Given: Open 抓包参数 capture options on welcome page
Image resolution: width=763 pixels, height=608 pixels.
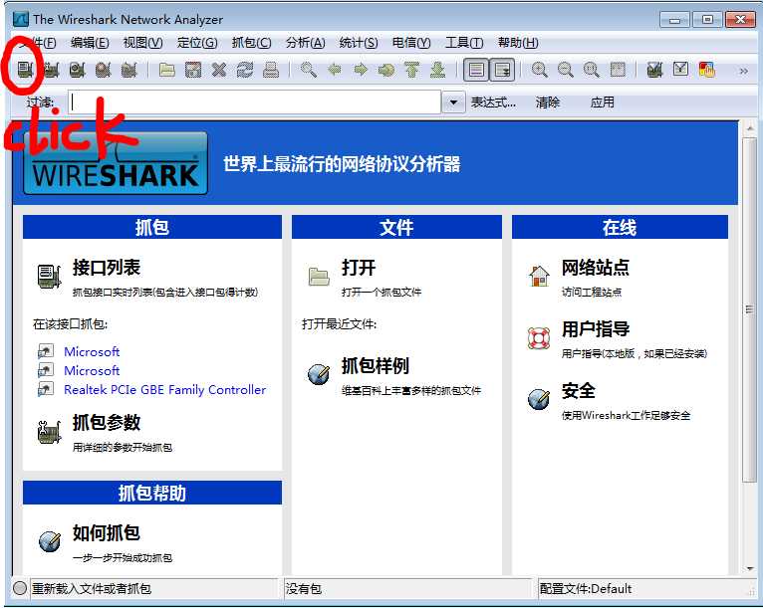Looking at the screenshot, I should pos(107,423).
